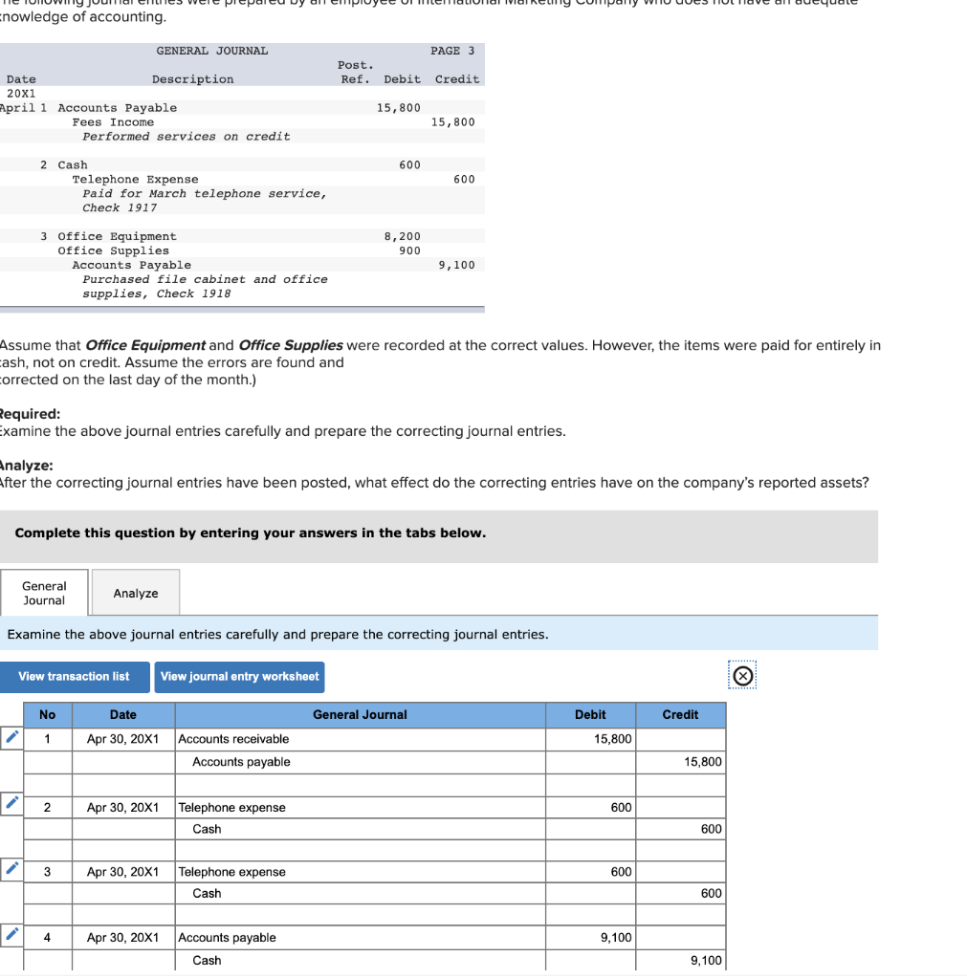
Task: Select Accounts receivable cell in entry 1
Action: tap(360, 739)
